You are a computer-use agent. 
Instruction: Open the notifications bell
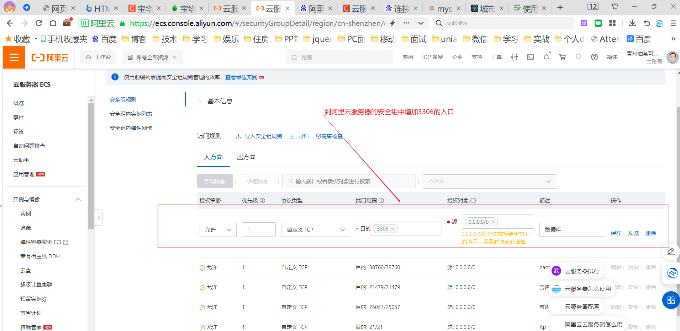pos(546,57)
